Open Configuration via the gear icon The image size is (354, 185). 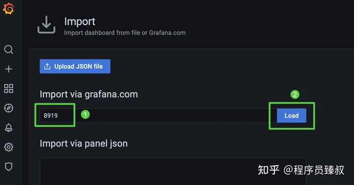click(8, 147)
